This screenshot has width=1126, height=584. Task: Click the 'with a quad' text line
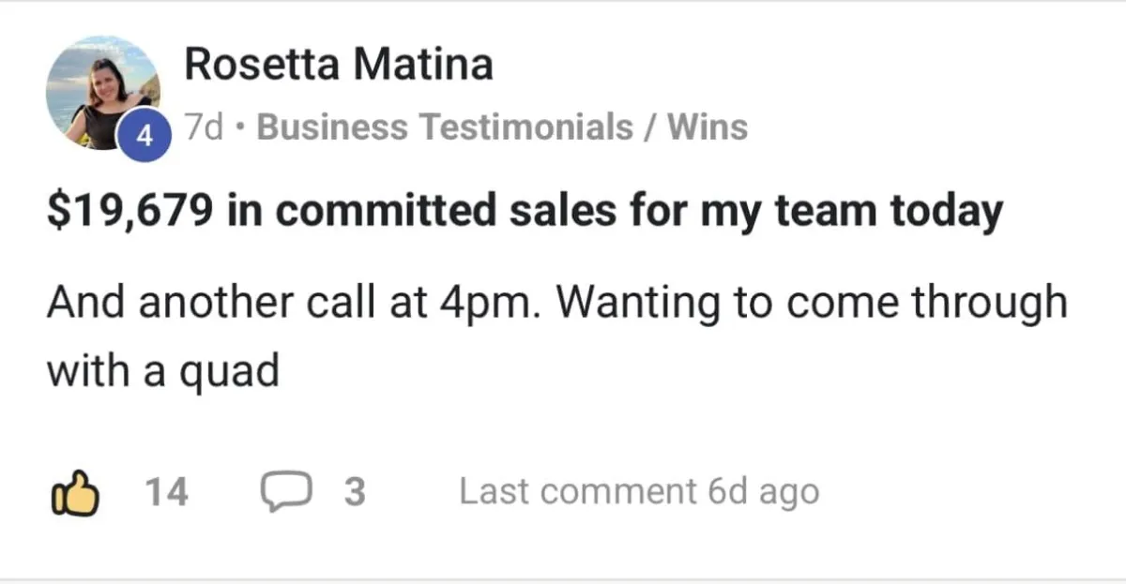click(x=162, y=372)
